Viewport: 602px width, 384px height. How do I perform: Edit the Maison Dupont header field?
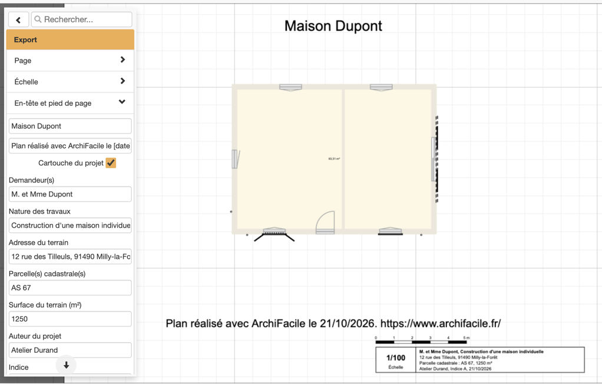(x=70, y=126)
